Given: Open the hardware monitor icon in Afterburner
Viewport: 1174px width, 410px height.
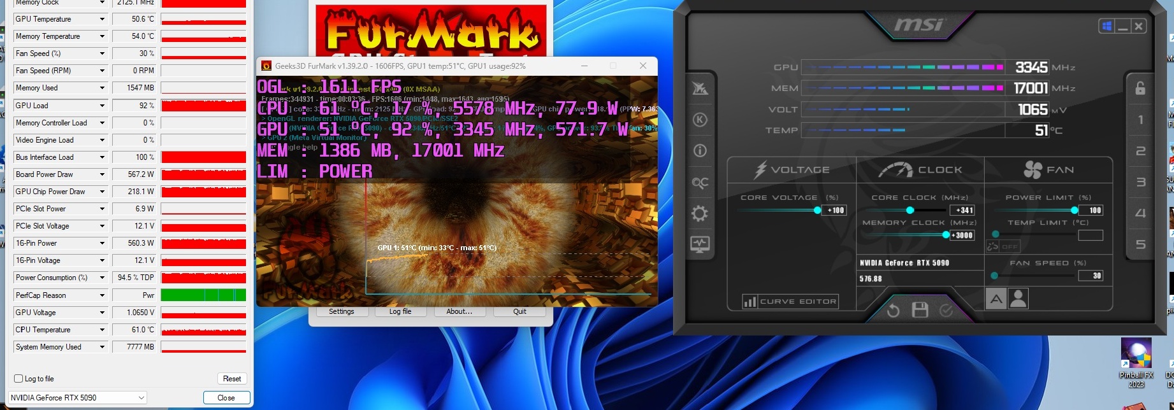Looking at the screenshot, I should (700, 244).
